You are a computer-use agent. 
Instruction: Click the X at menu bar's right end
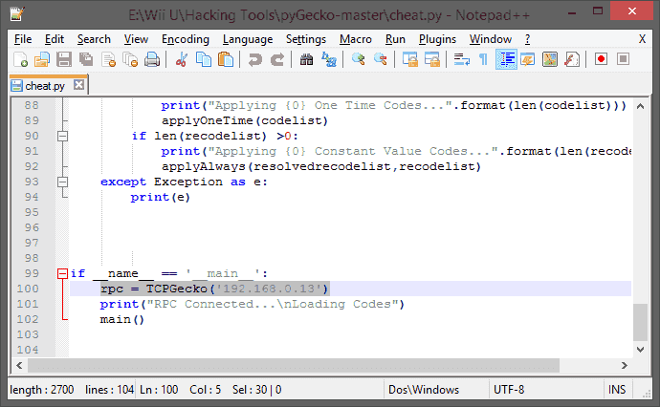click(x=642, y=39)
